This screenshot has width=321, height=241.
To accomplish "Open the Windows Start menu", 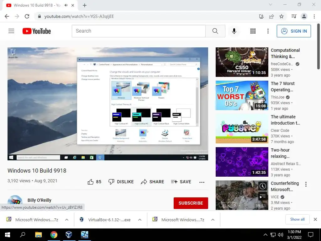I will click(8, 235).
